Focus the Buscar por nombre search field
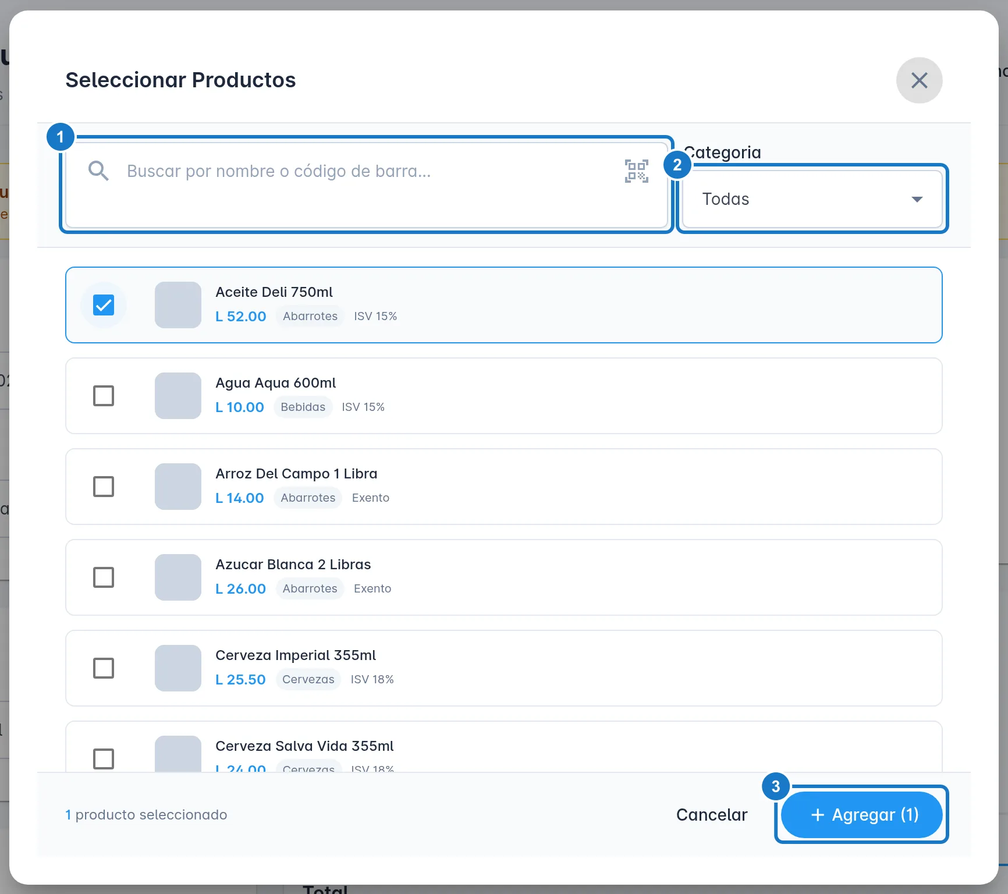 (x=367, y=185)
